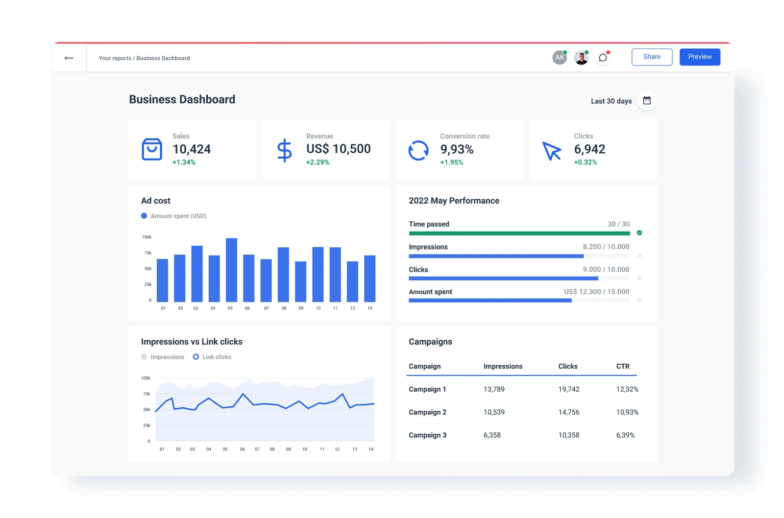The height and width of the screenshot is (518, 784).
Task: Click the 12,32% CTR cell
Action: pyautogui.click(x=627, y=389)
